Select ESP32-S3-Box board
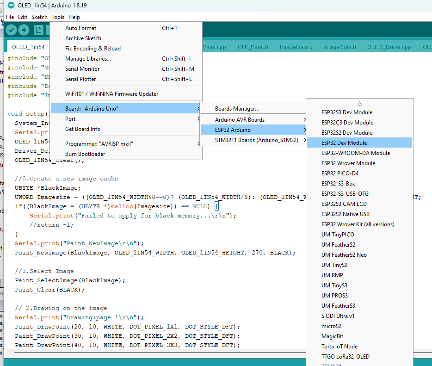The height and width of the screenshot is (366, 432). pos(359,184)
